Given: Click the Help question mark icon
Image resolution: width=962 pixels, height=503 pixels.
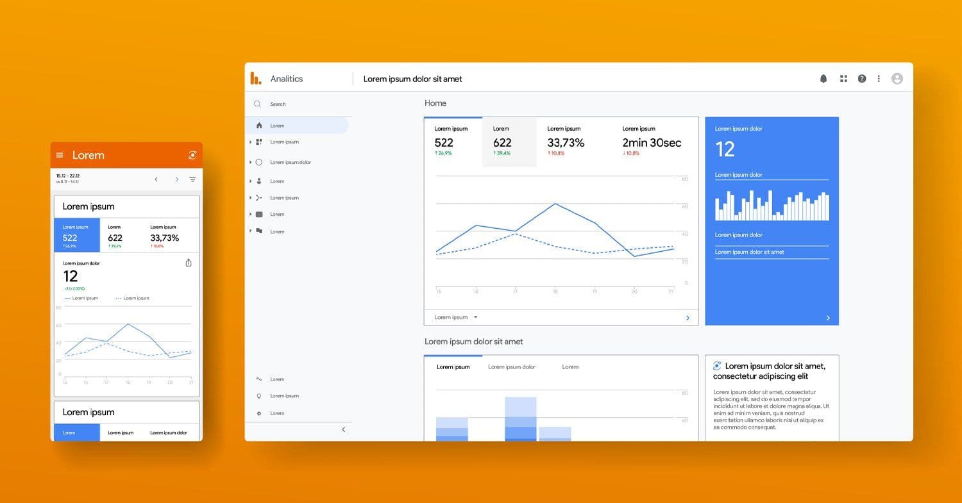Looking at the screenshot, I should 862,78.
